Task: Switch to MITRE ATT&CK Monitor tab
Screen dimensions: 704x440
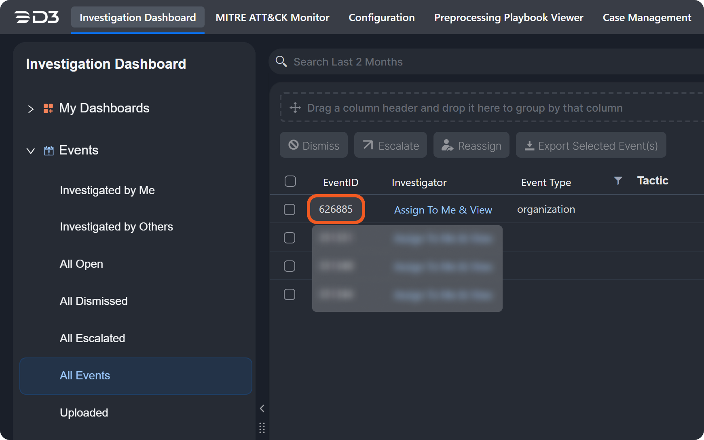Action: pyautogui.click(x=272, y=17)
